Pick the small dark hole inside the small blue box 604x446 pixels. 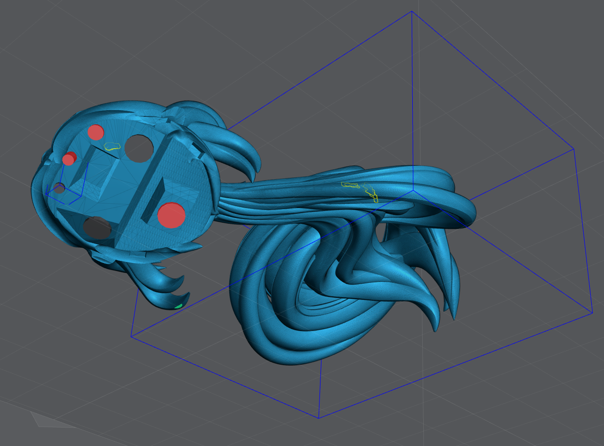point(59,188)
